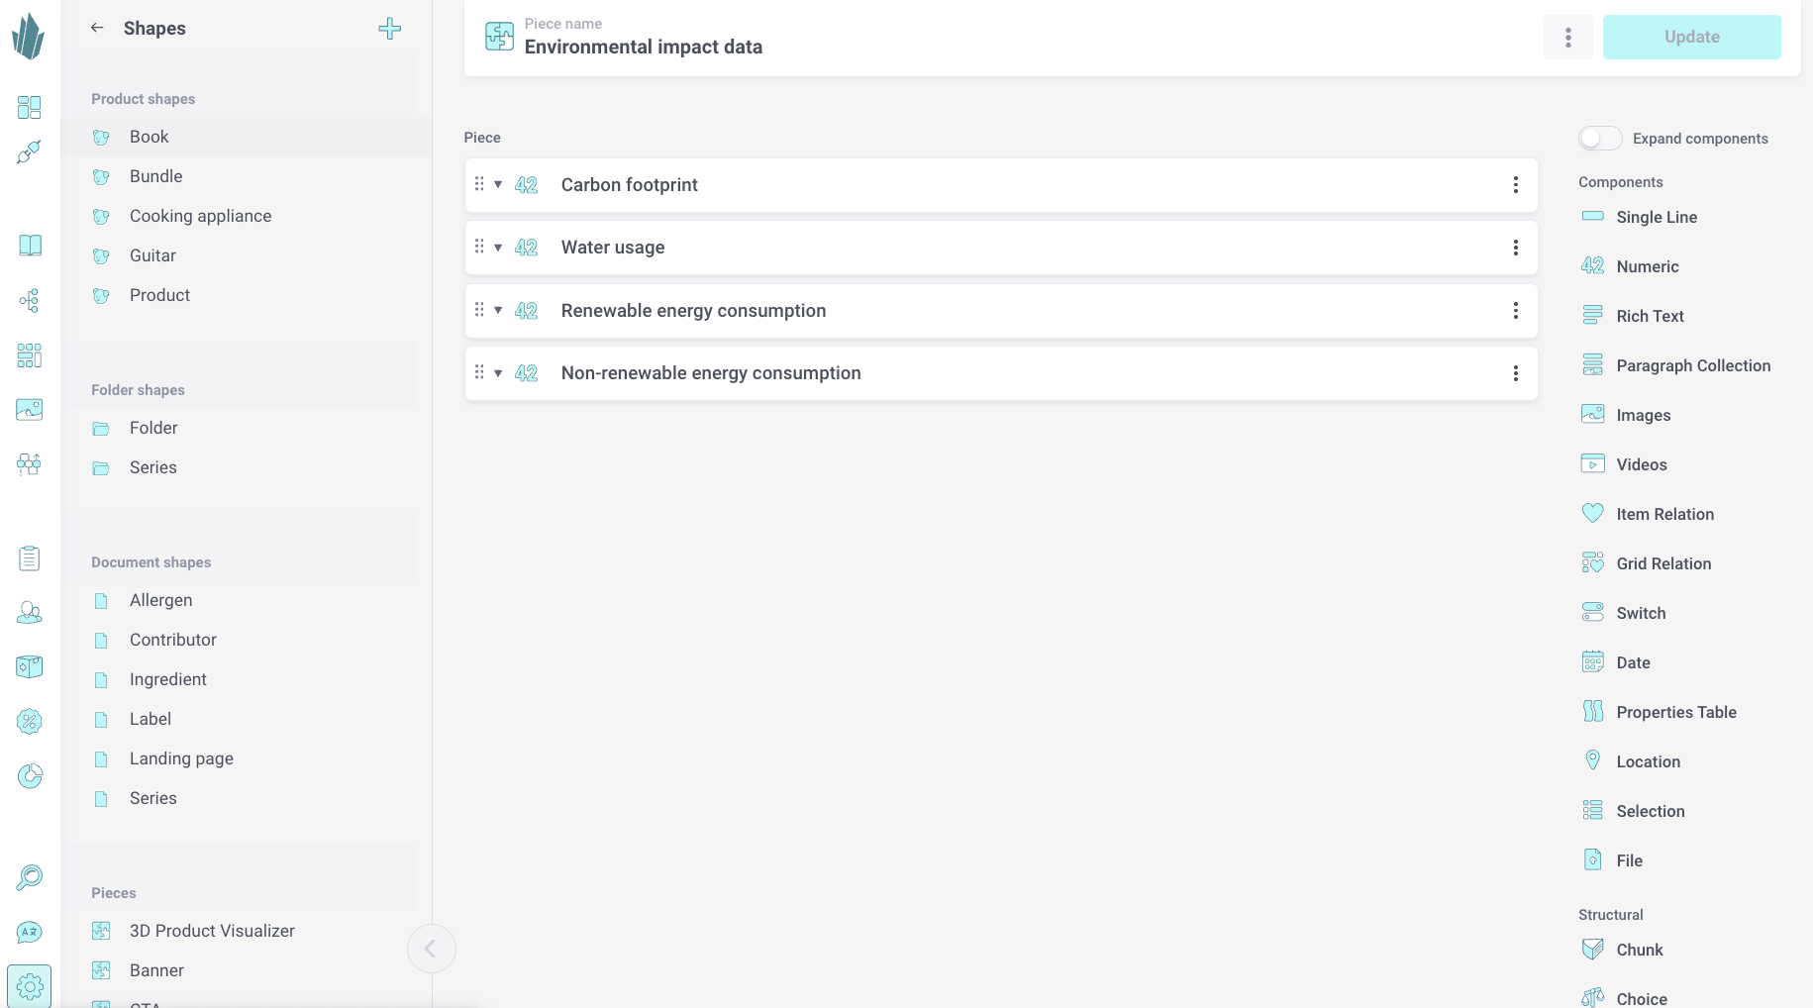Open the search magnifier in left sidebar
This screenshot has height=1008, width=1813.
click(x=30, y=876)
